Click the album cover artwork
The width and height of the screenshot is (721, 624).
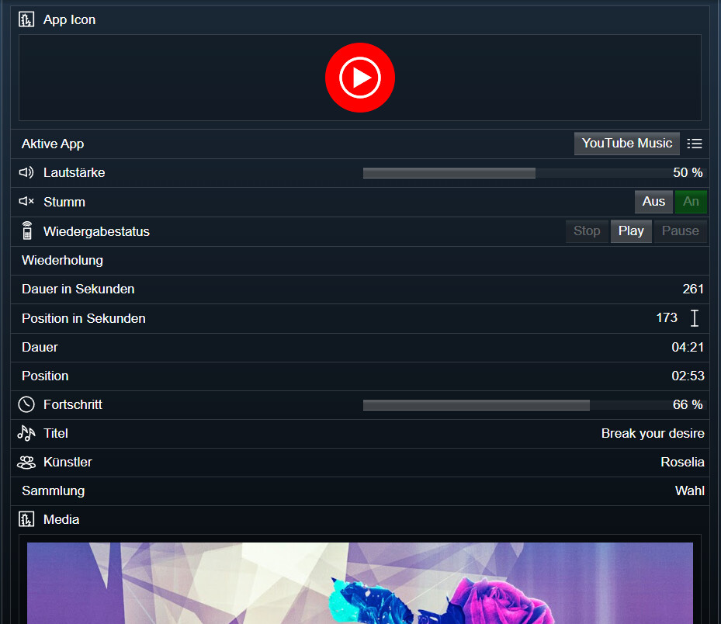pyautogui.click(x=360, y=583)
